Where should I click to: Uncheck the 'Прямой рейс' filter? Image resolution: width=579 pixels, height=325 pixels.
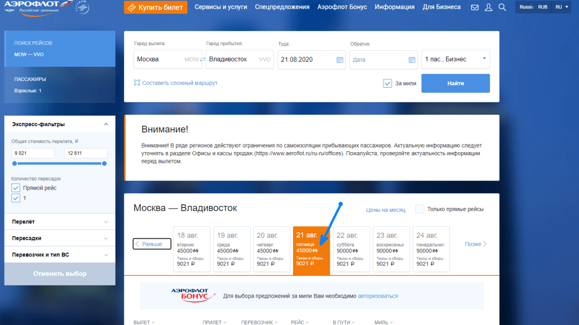click(16, 188)
